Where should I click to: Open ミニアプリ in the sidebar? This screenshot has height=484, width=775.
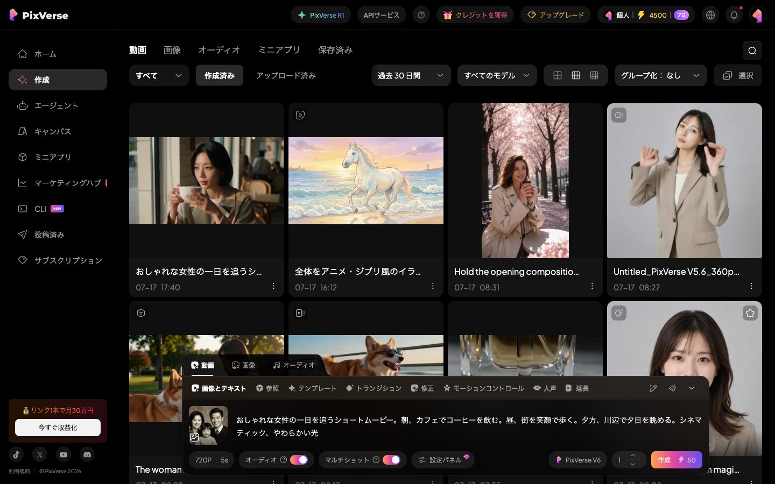pyautogui.click(x=58, y=157)
